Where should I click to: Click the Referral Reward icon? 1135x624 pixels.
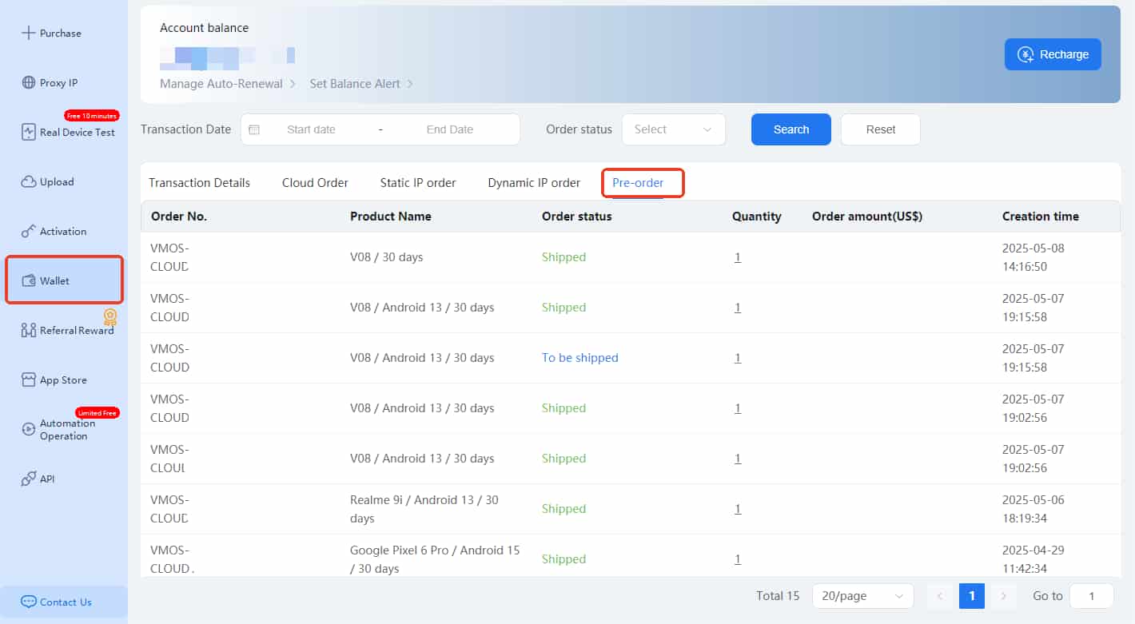tap(29, 330)
